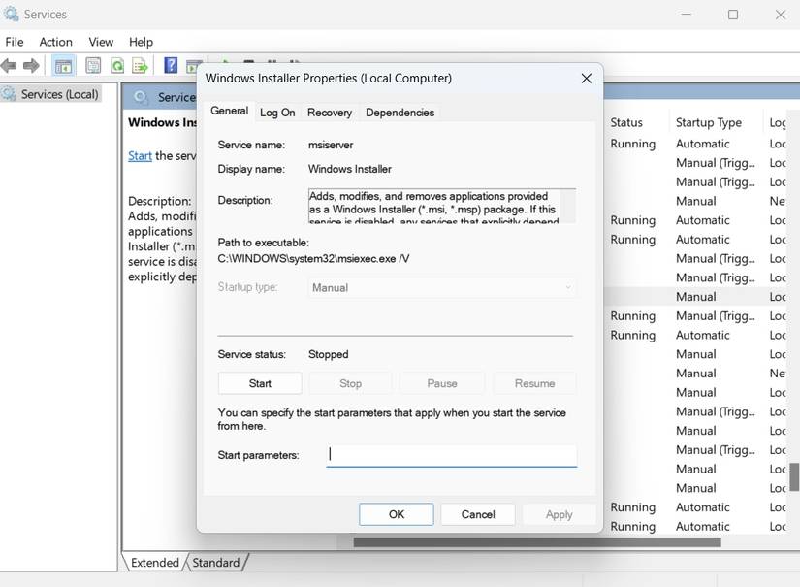Click the Export List toolbar icon
The height and width of the screenshot is (587, 800).
[x=141, y=65]
